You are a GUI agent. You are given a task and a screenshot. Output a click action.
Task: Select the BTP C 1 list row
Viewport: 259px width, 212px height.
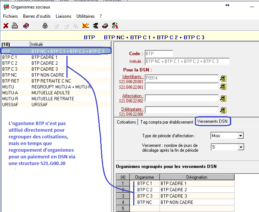[x=56, y=57]
